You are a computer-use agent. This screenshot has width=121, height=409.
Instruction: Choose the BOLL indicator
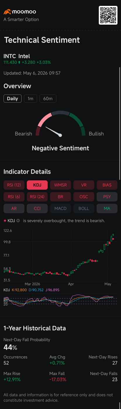coord(84,208)
